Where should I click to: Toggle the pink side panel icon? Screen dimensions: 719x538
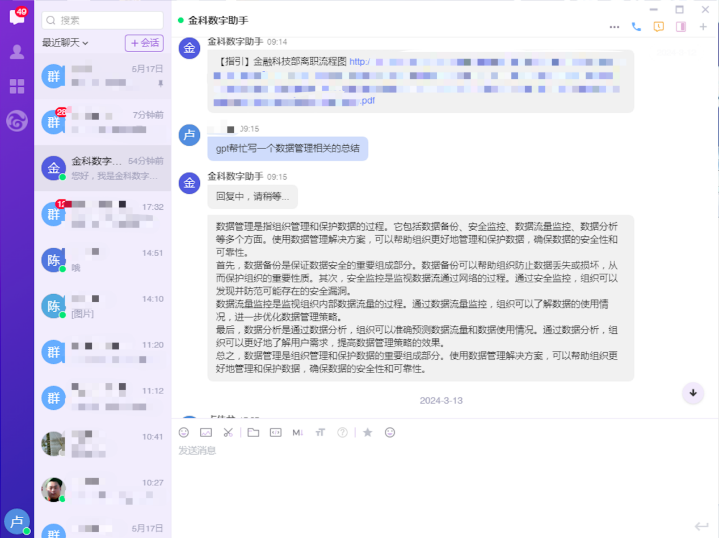click(681, 27)
